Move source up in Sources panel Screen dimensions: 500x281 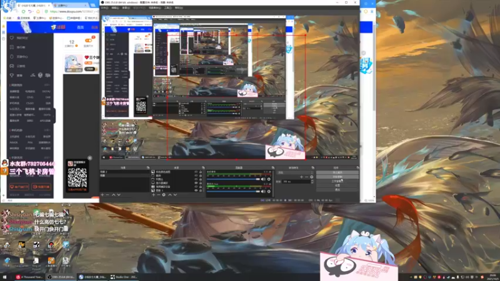pos(169,195)
